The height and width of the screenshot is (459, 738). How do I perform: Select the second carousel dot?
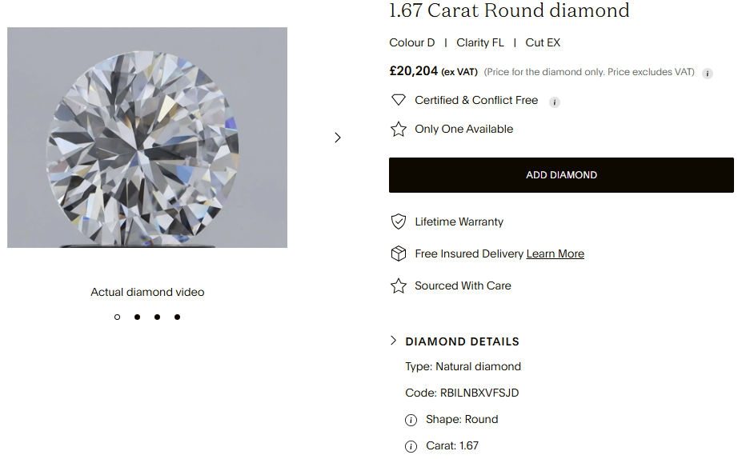[137, 317]
